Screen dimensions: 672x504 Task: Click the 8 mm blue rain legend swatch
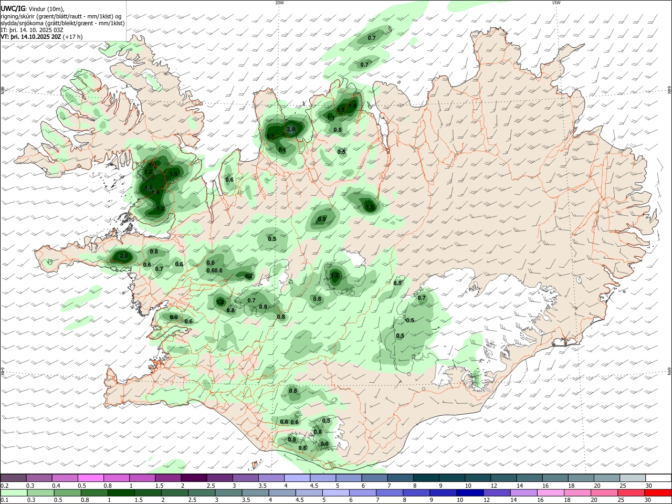pyautogui.click(x=416, y=492)
